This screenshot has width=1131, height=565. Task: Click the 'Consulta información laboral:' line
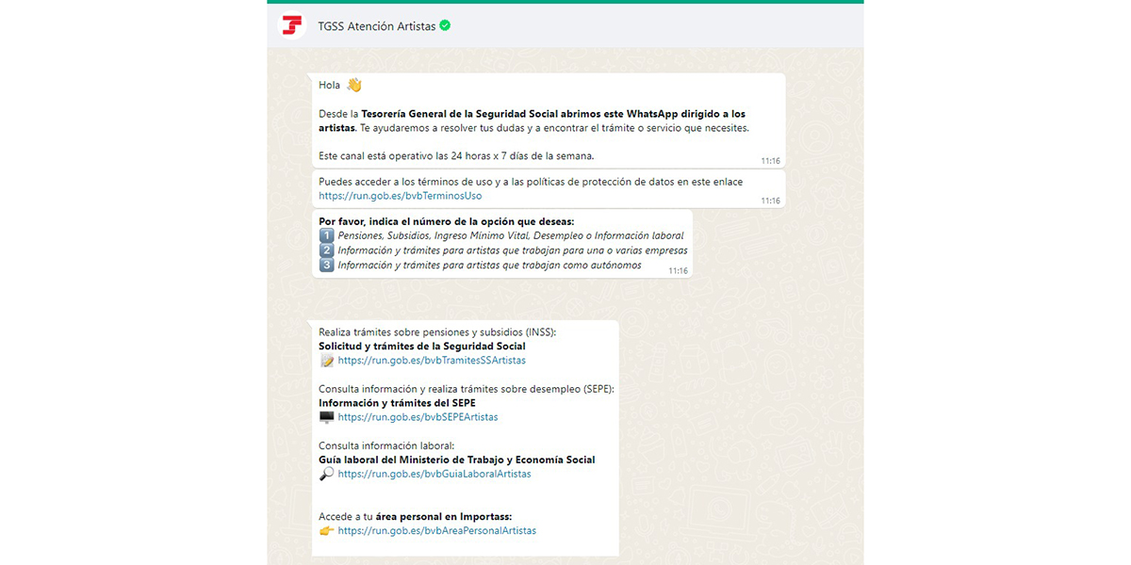pyautogui.click(x=386, y=446)
